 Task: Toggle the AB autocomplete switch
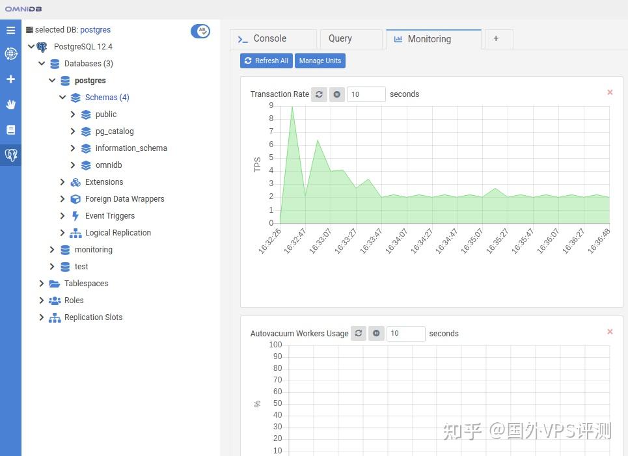(200, 30)
